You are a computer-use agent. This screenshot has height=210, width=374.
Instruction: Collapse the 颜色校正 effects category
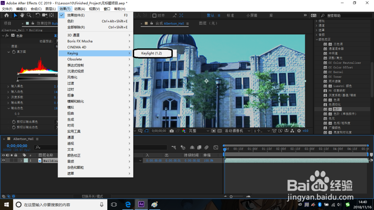[x=317, y=39]
